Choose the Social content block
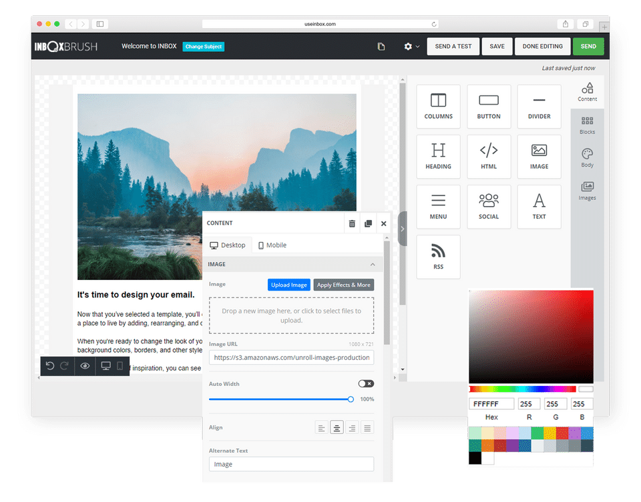Viewport: 641px width, 502px height. click(489, 207)
